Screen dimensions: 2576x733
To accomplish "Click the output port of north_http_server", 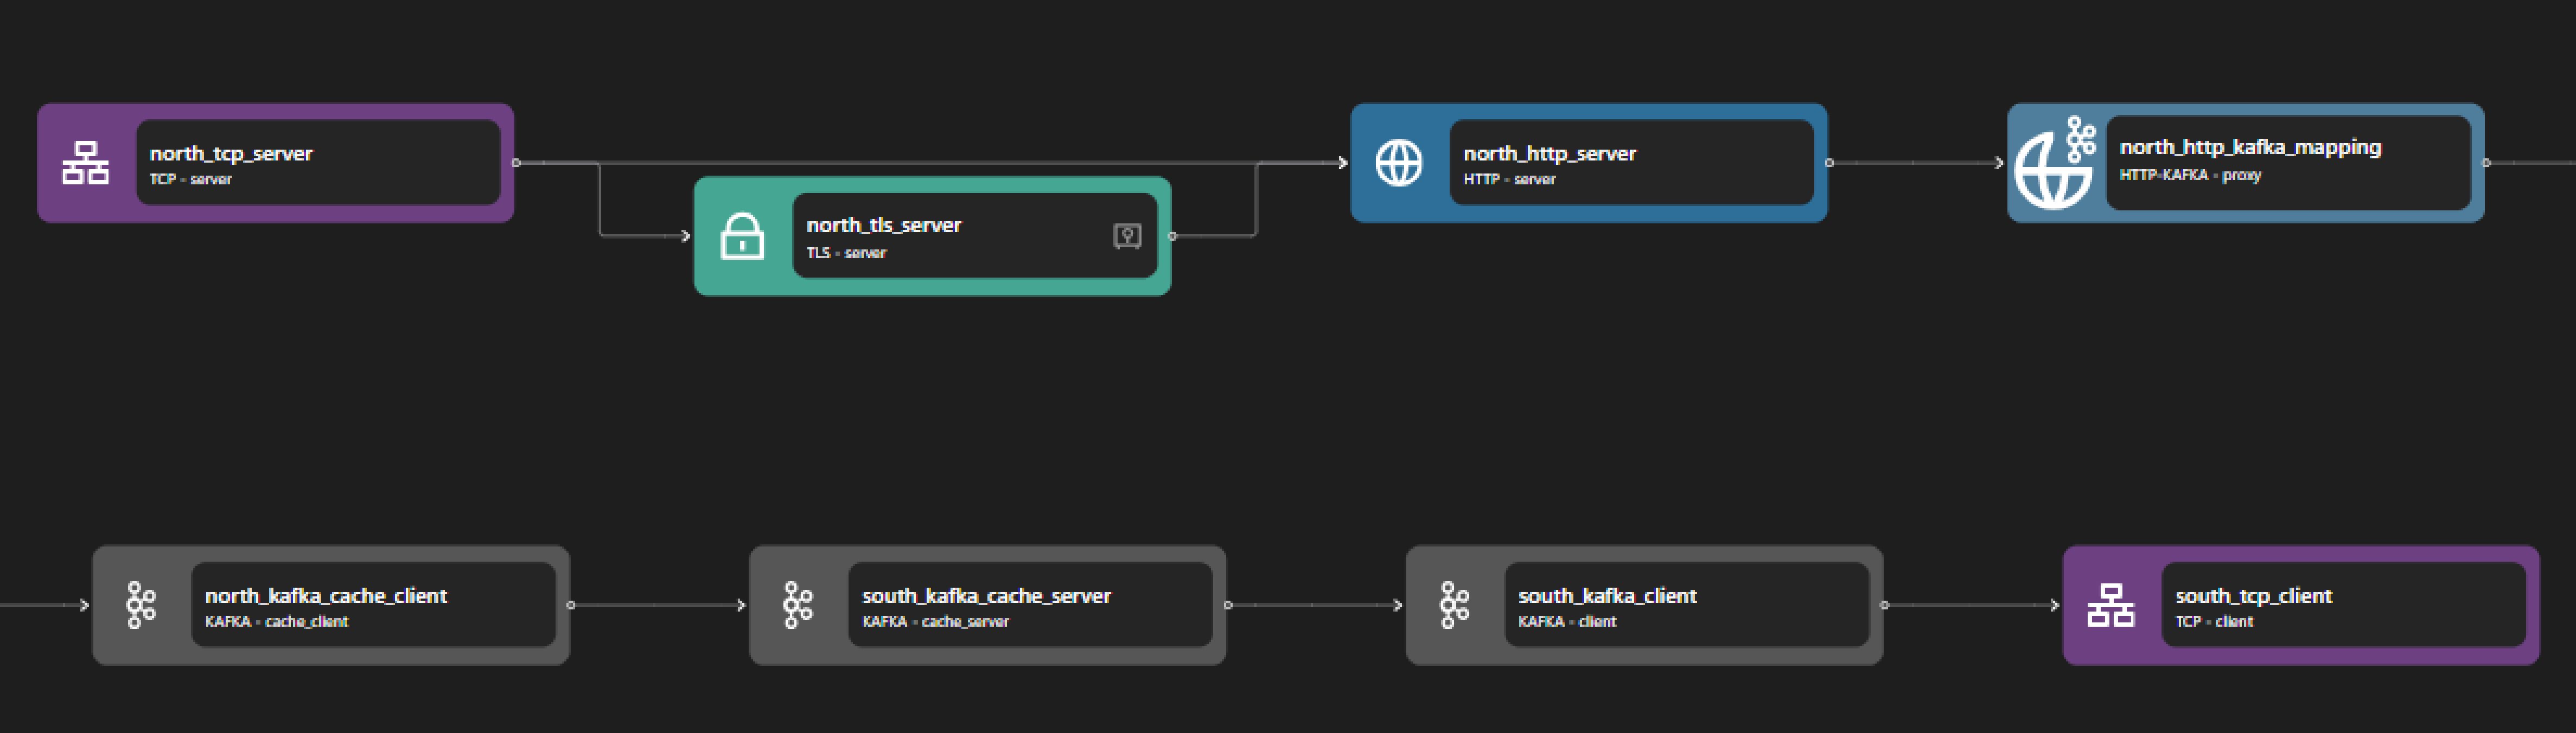I will tap(1829, 163).
